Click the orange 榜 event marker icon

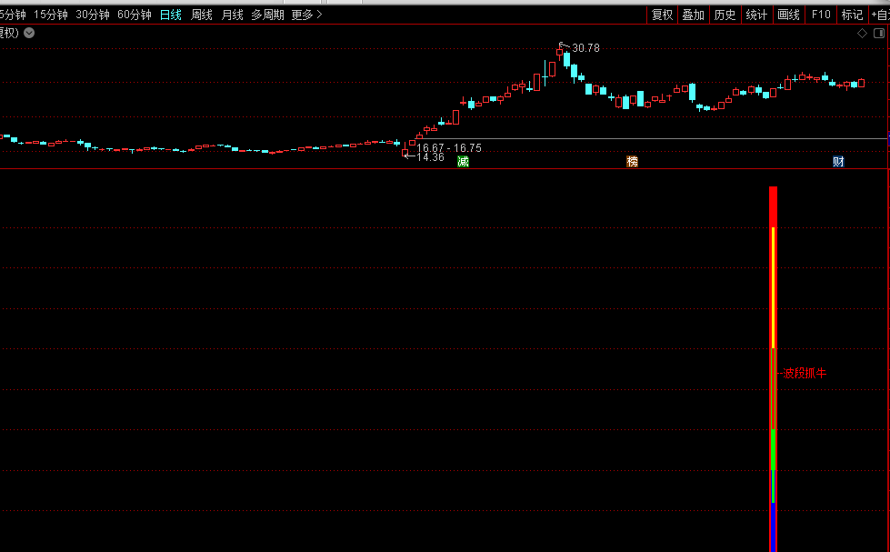click(x=632, y=162)
